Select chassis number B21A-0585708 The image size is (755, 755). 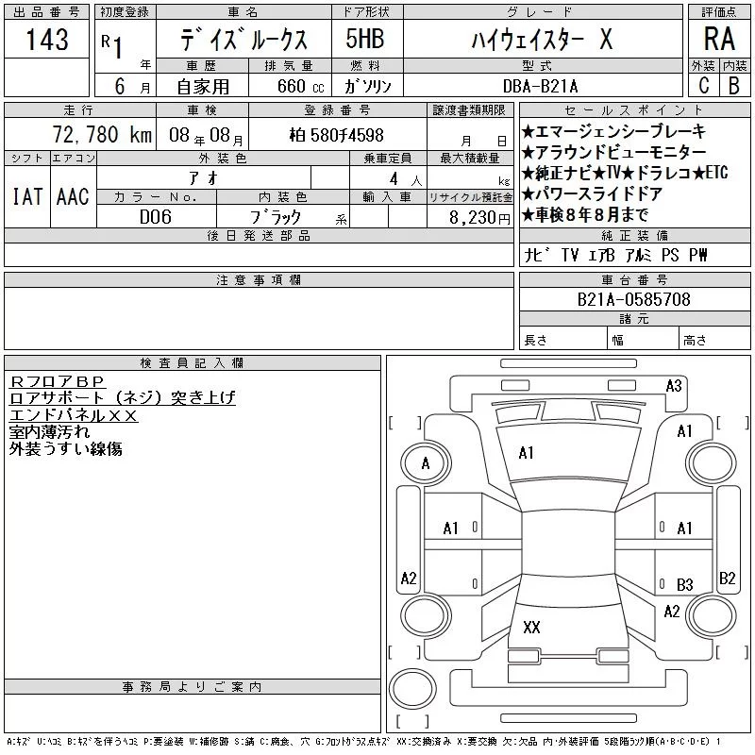[633, 299]
